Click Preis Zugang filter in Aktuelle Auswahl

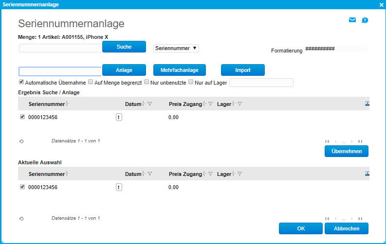point(210,174)
